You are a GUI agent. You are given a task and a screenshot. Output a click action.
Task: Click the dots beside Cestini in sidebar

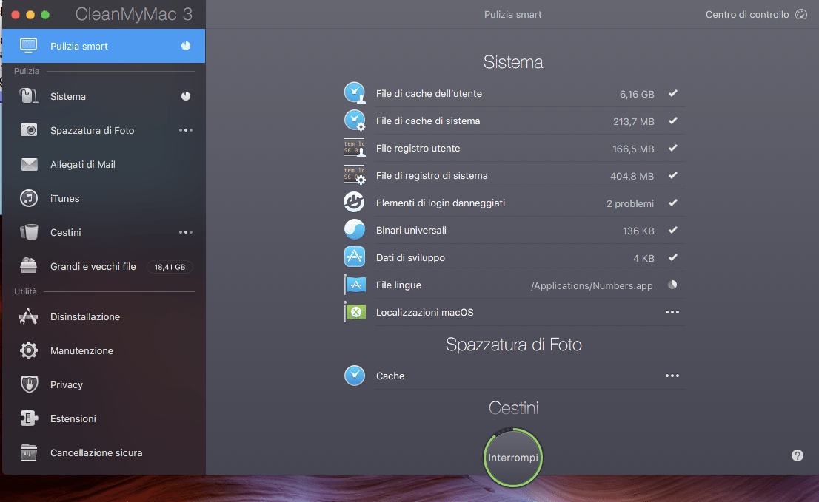(x=185, y=232)
